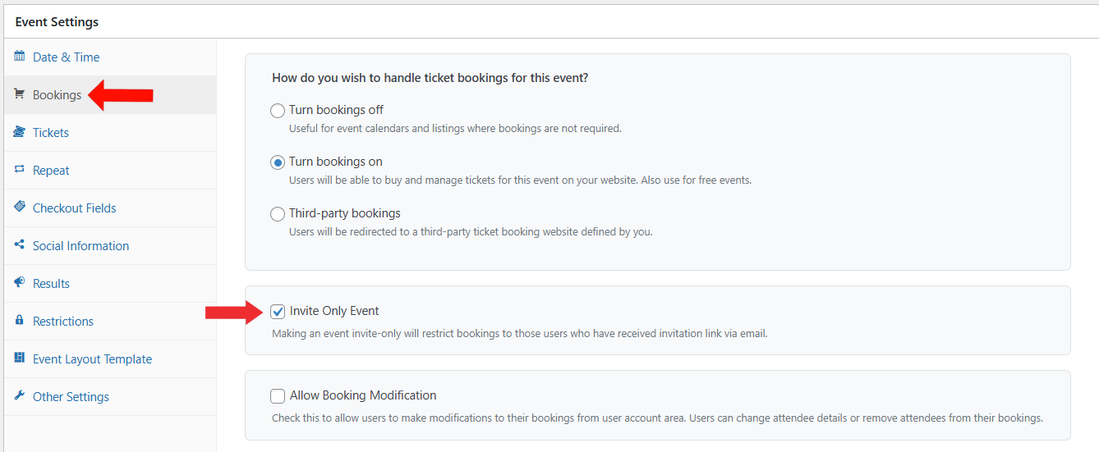The image size is (1099, 452).
Task: Uncheck the Invite Only Event checkbox
Action: [278, 312]
